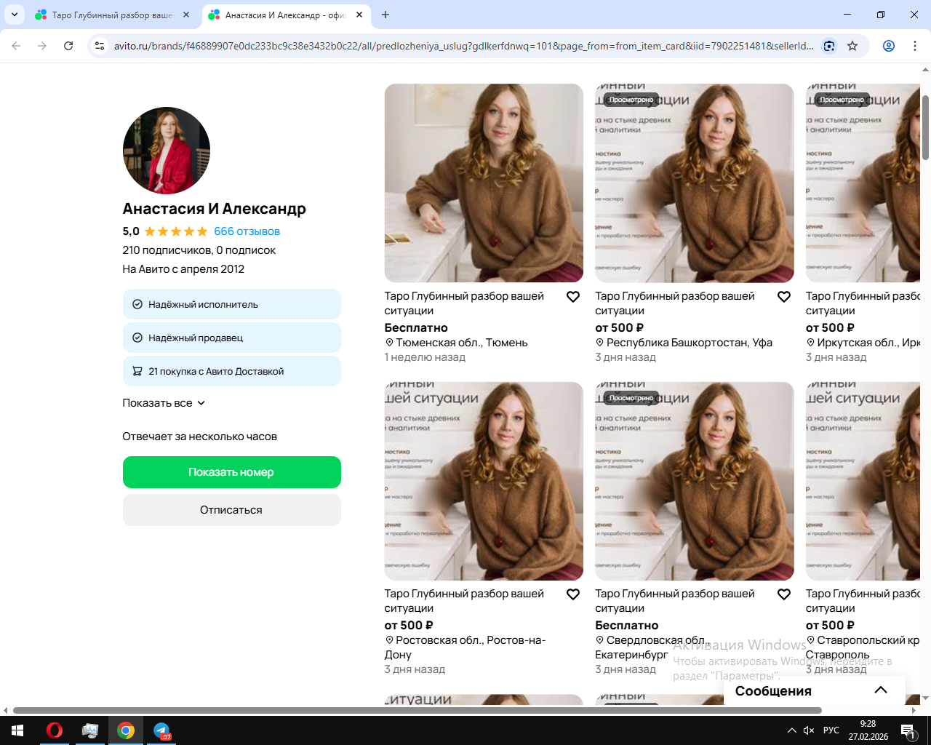This screenshot has width=931, height=745.
Task: Open a new browser tab
Action: 385,15
